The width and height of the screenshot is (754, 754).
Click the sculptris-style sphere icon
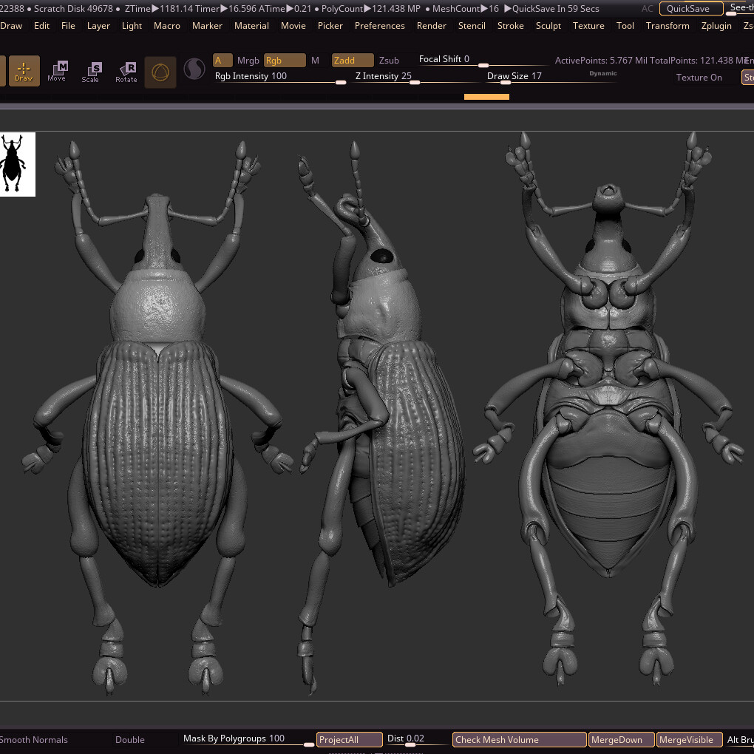point(194,69)
